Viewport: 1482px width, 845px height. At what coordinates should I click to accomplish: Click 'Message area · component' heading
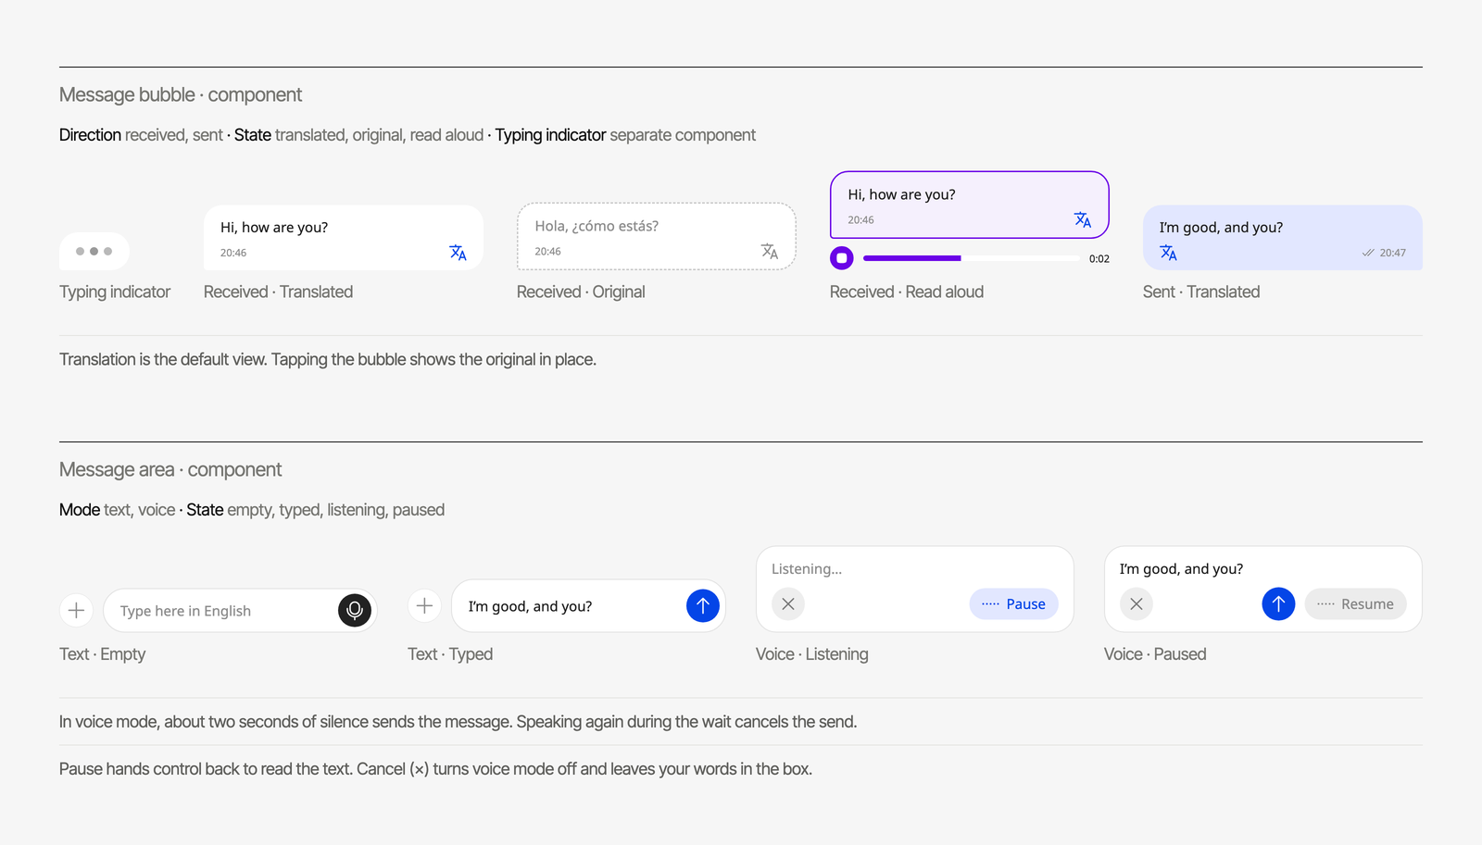tap(170, 470)
